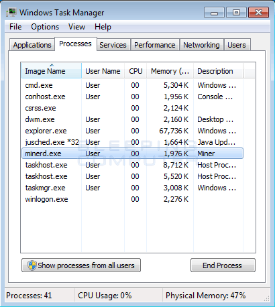Select the csrss.exe process
This screenshot has height=307, width=275.
tap(132, 108)
